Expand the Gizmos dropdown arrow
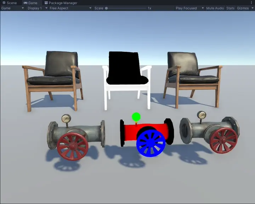Viewport: 255px width, 204px height. [253, 8]
